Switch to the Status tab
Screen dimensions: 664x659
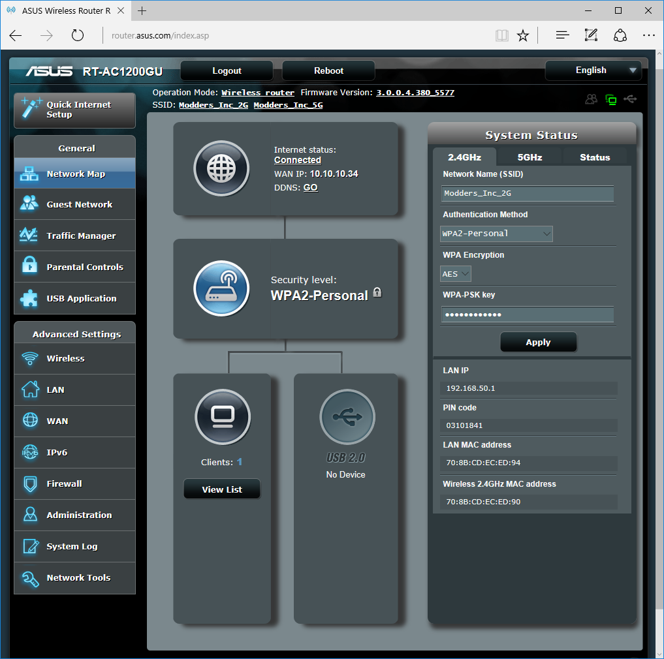595,157
